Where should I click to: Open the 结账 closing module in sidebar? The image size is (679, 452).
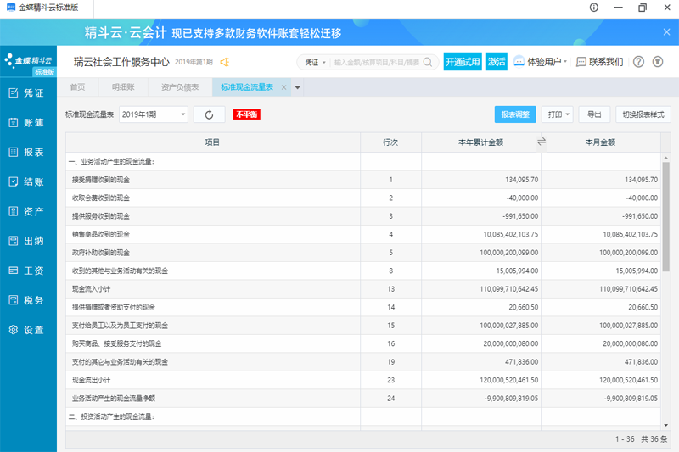click(x=28, y=181)
